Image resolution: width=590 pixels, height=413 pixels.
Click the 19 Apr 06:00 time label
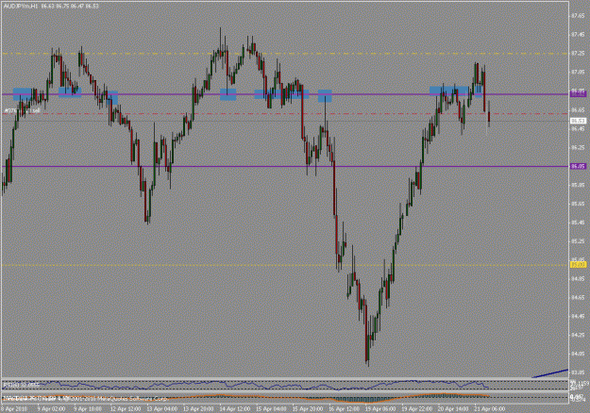pyautogui.click(x=380, y=409)
